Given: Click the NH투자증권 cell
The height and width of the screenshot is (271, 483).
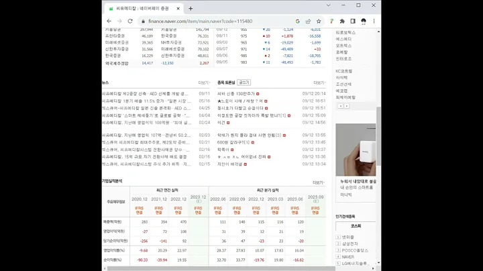Looking at the screenshot, I should [171, 42].
